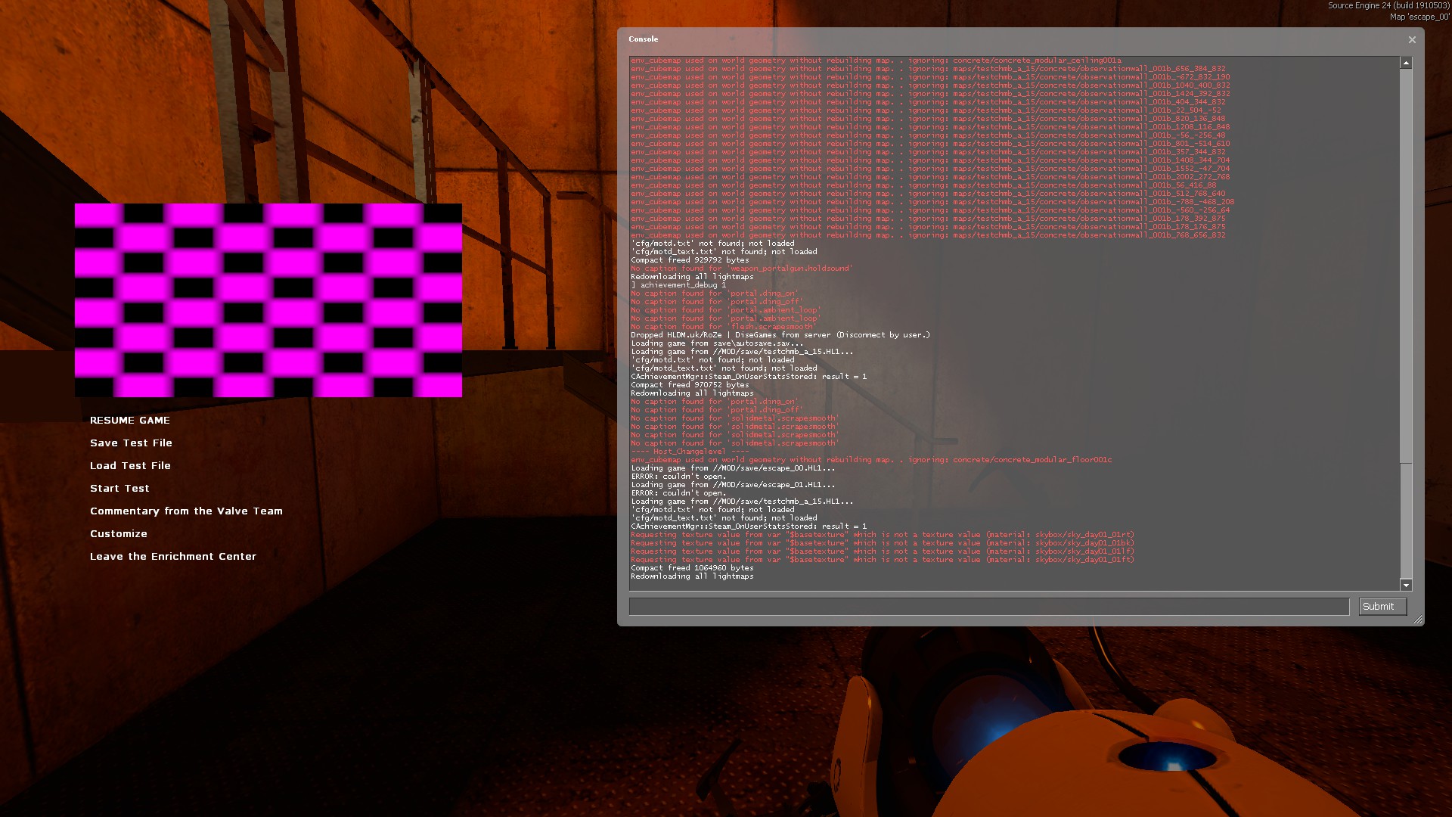Image resolution: width=1452 pixels, height=817 pixels.
Task: Select Start Test from the menu
Action: 119,488
